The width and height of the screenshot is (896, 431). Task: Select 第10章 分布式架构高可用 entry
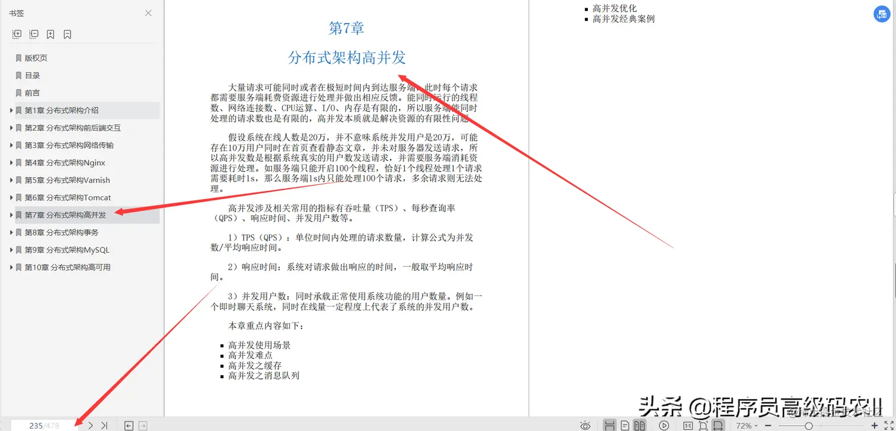[x=68, y=267]
